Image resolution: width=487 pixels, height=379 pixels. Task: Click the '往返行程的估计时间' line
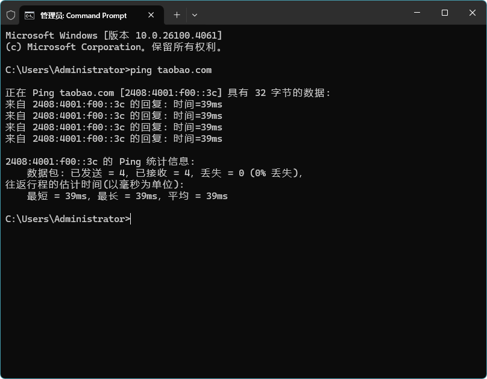tap(95, 185)
